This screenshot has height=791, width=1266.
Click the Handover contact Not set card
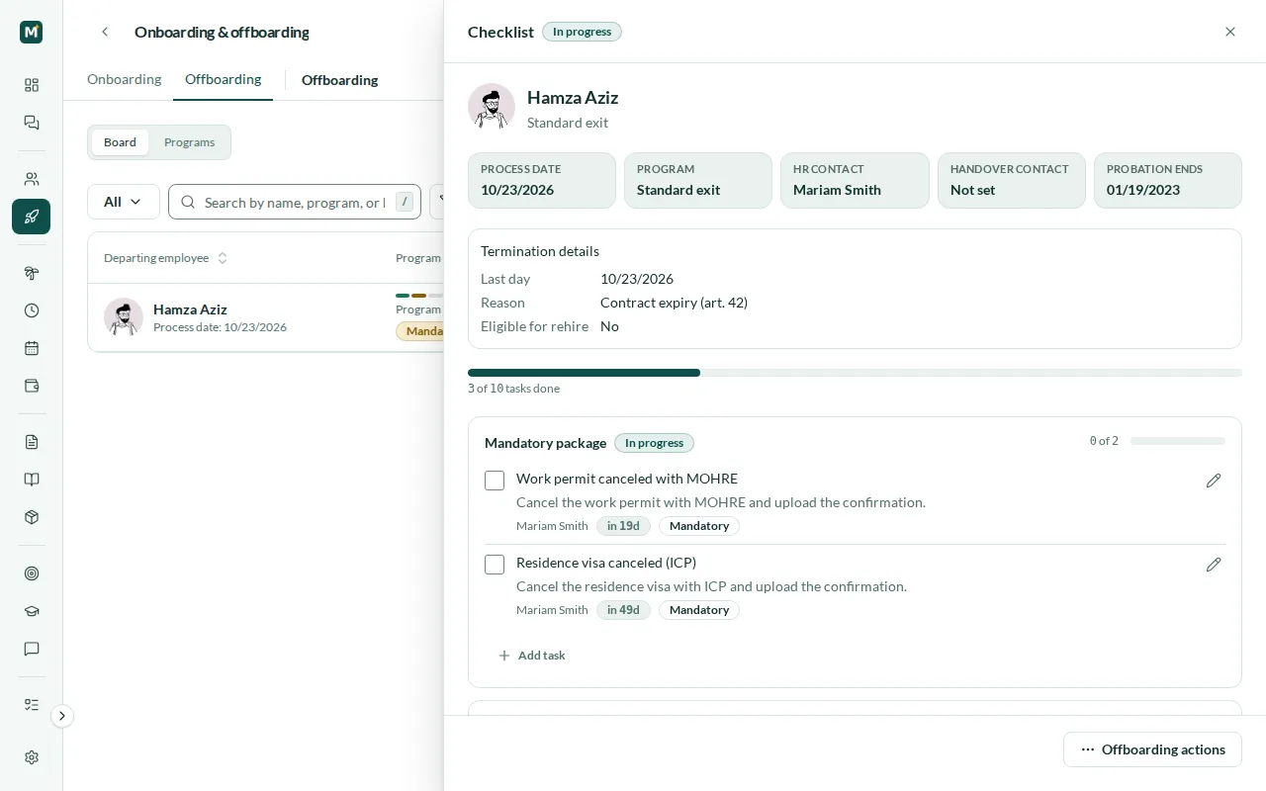point(1011,180)
